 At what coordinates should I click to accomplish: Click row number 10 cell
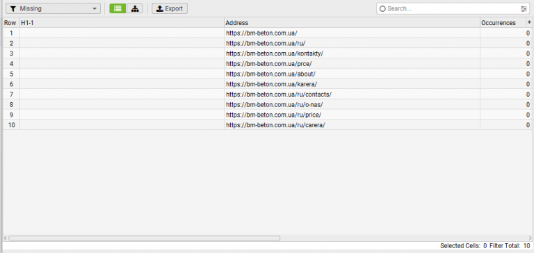(11, 125)
